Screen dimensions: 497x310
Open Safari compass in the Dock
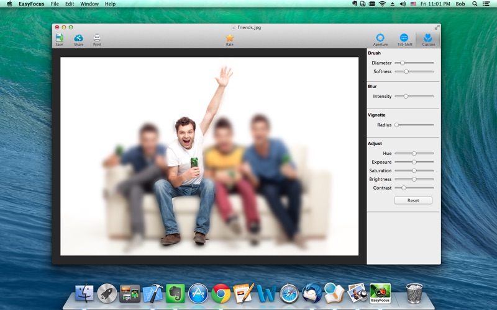(x=289, y=293)
